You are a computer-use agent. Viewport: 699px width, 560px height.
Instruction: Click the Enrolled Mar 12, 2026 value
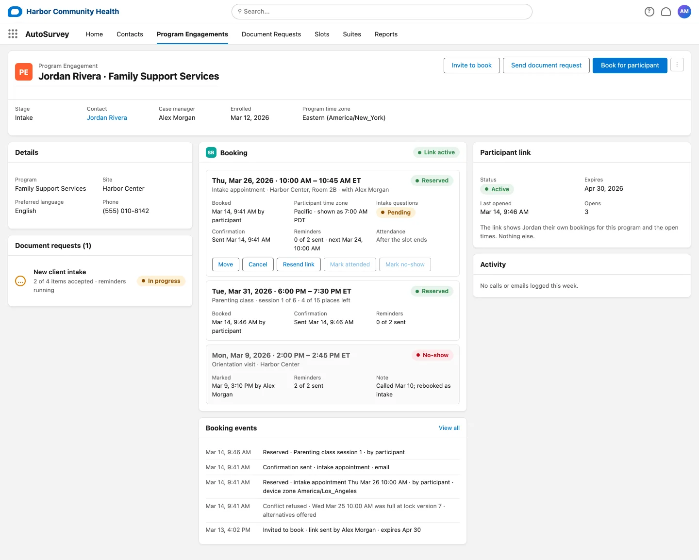tap(250, 118)
